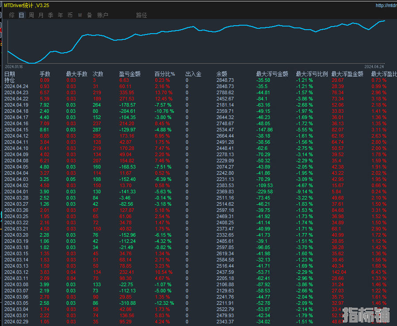Switch to the 综 (summary) tab
This screenshot has height=326, width=397.
pos(12,15)
